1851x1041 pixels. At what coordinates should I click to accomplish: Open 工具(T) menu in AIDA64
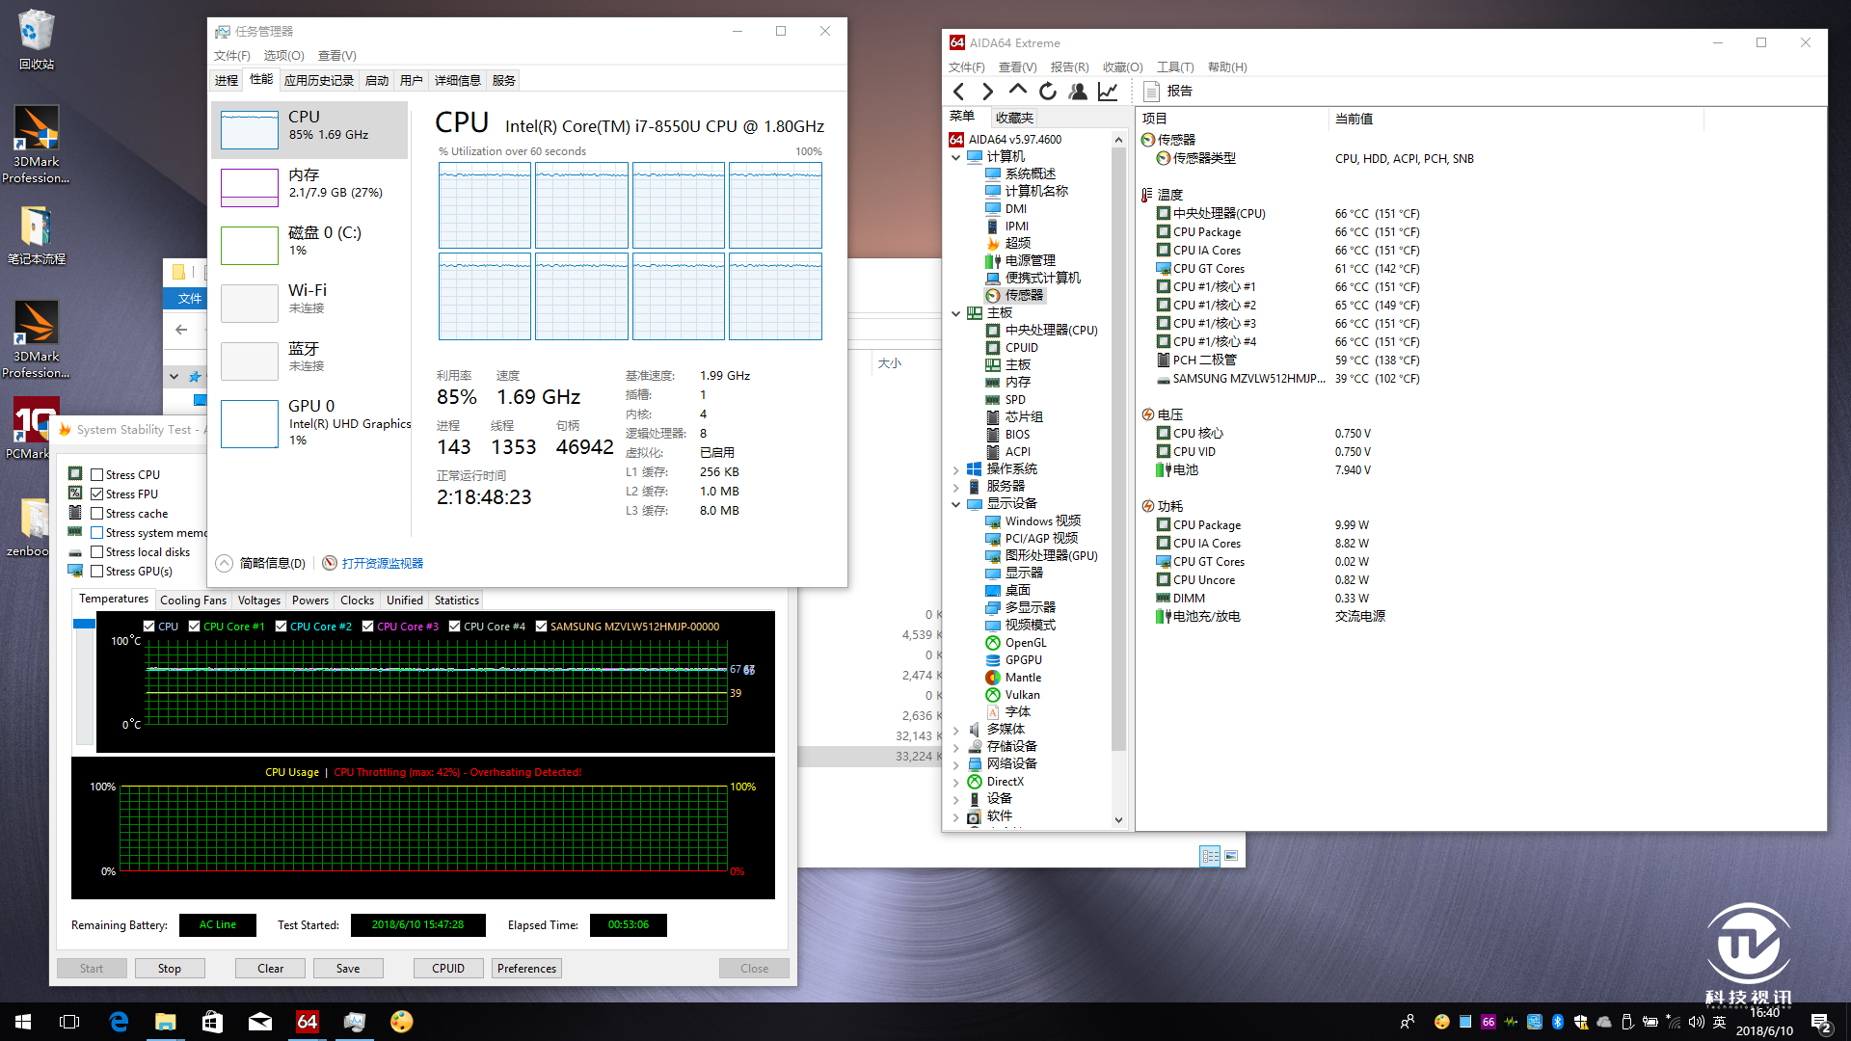[x=1175, y=67]
